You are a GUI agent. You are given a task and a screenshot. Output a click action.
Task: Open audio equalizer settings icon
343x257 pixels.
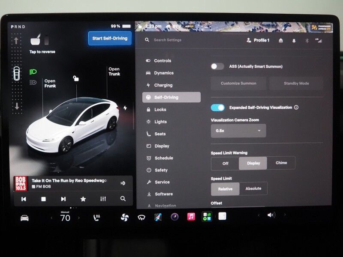click(103, 199)
